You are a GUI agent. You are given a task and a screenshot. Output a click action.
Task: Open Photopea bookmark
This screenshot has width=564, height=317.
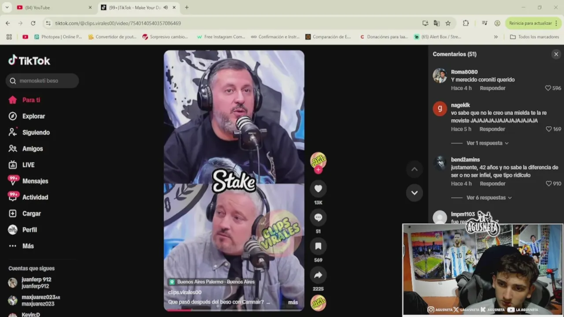[x=58, y=37]
